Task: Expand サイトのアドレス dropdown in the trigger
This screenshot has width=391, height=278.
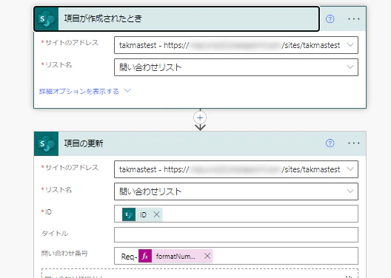Action: click(x=350, y=45)
